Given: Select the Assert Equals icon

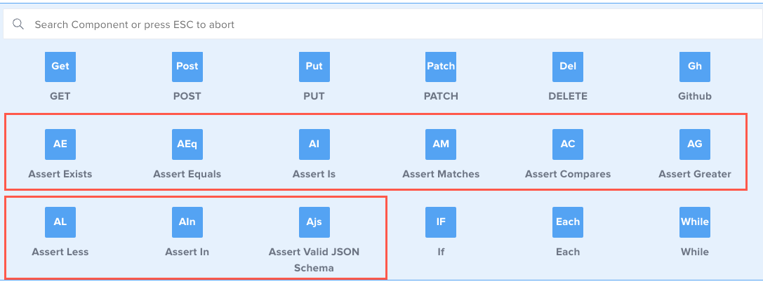Looking at the screenshot, I should tap(187, 144).
